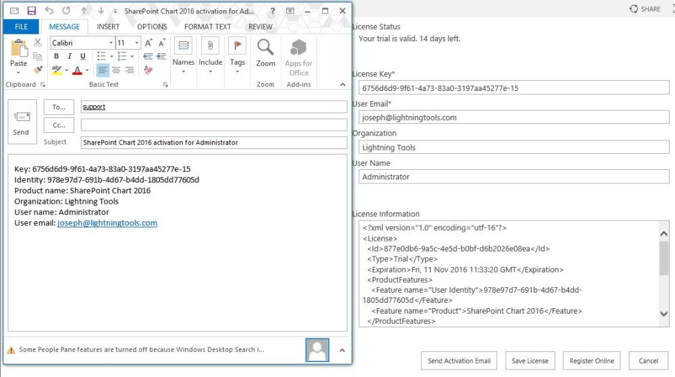
Task: Click the License Key input field
Action: coord(514,88)
